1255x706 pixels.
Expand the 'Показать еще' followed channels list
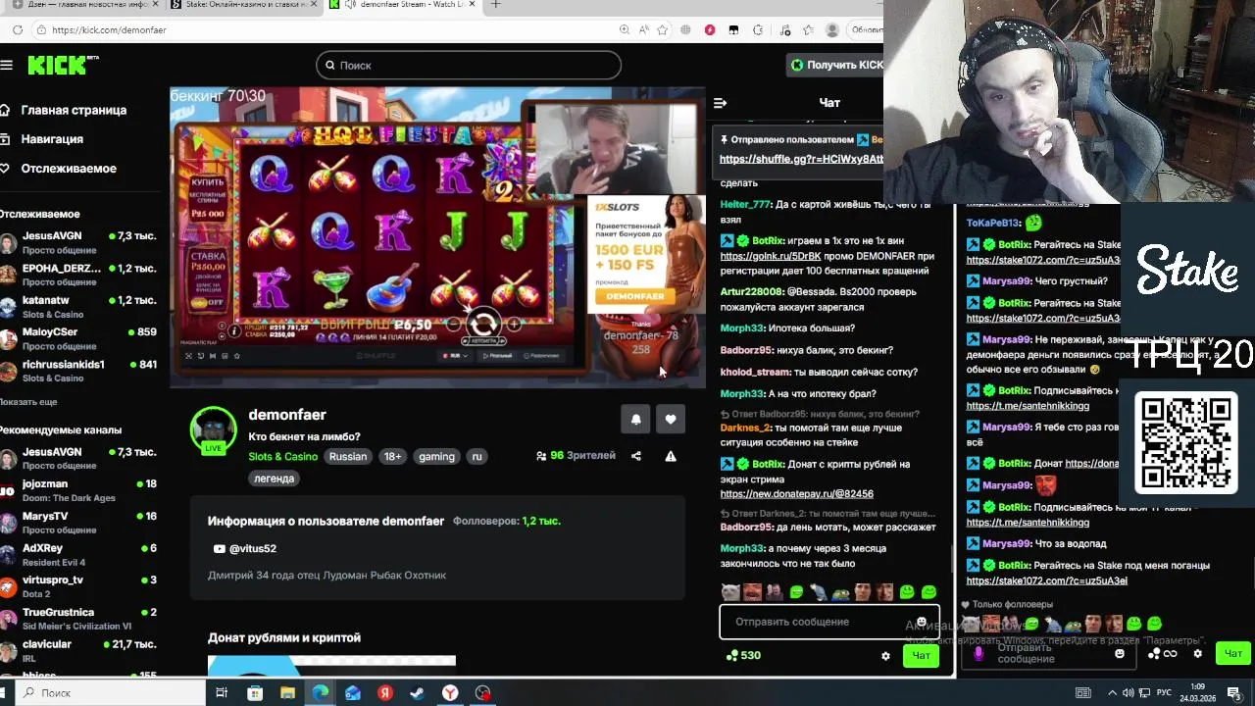coord(28,402)
